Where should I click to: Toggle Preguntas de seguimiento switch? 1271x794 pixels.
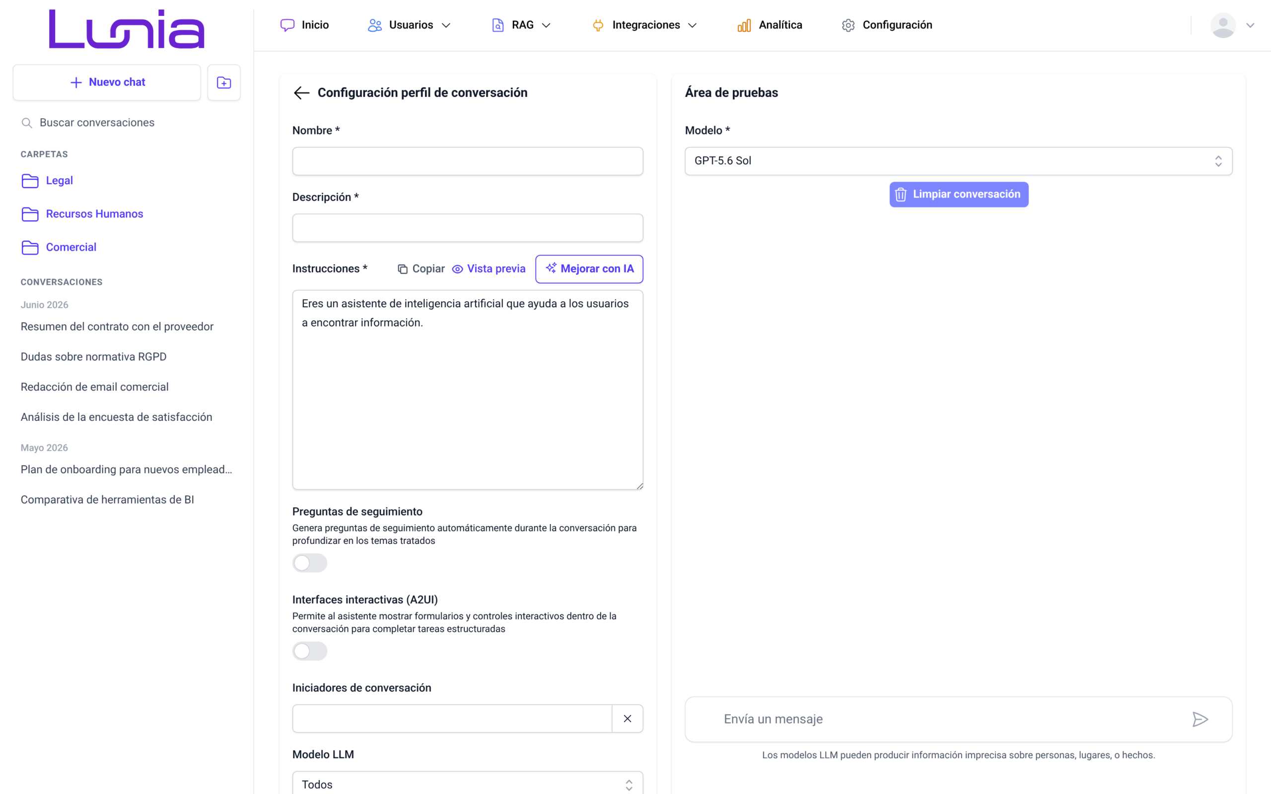(310, 563)
